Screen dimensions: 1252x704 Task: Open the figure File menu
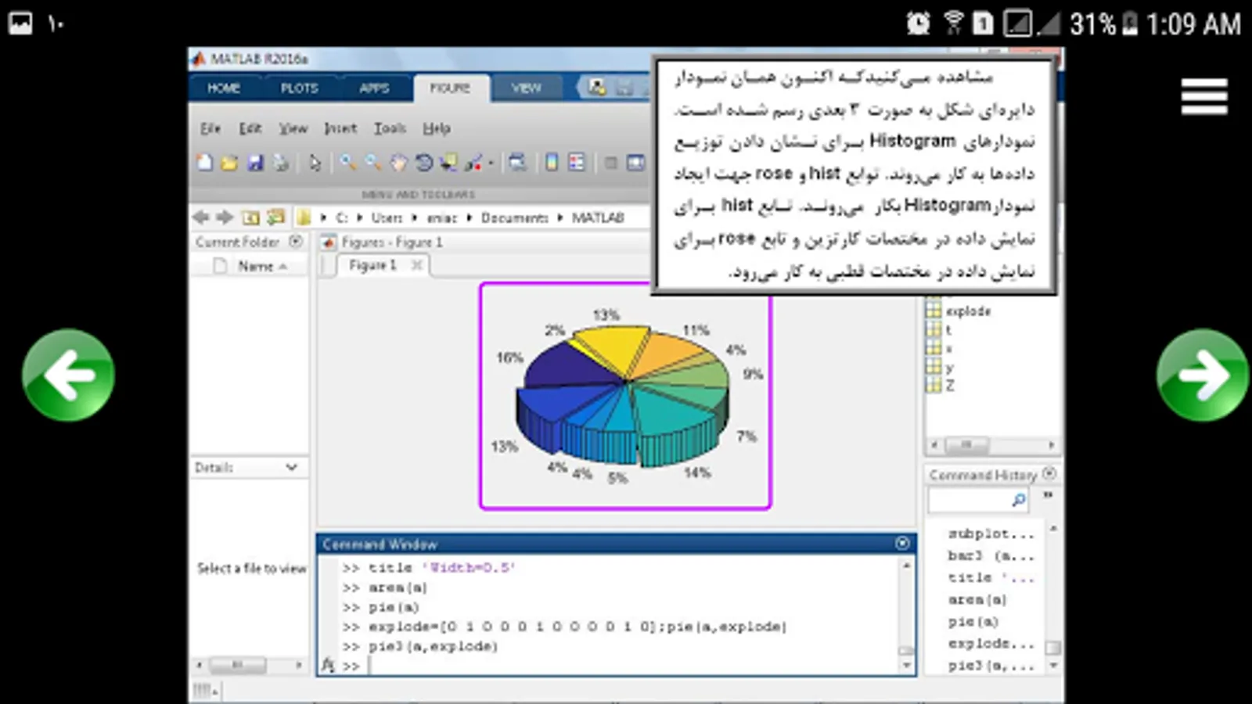tap(210, 128)
